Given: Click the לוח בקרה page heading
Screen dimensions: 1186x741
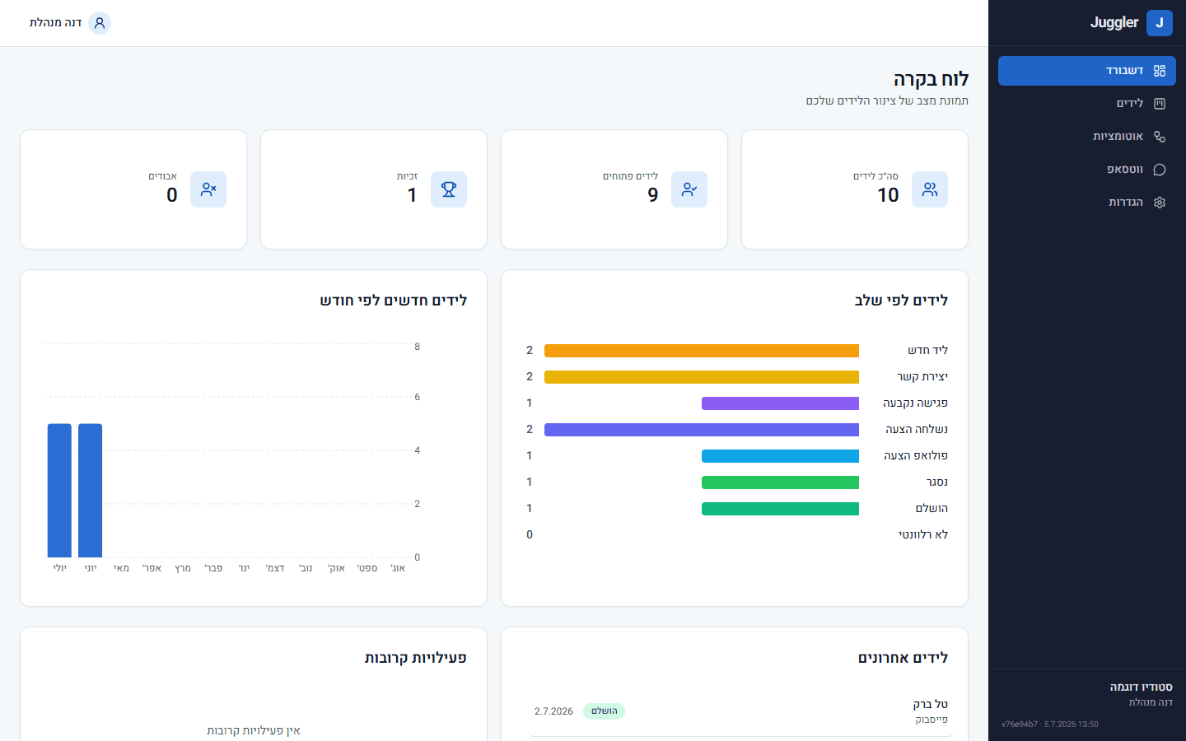Looking at the screenshot, I should click(x=932, y=79).
